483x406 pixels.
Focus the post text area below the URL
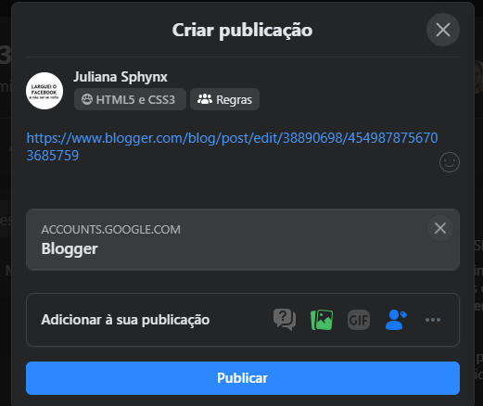[x=232, y=184]
